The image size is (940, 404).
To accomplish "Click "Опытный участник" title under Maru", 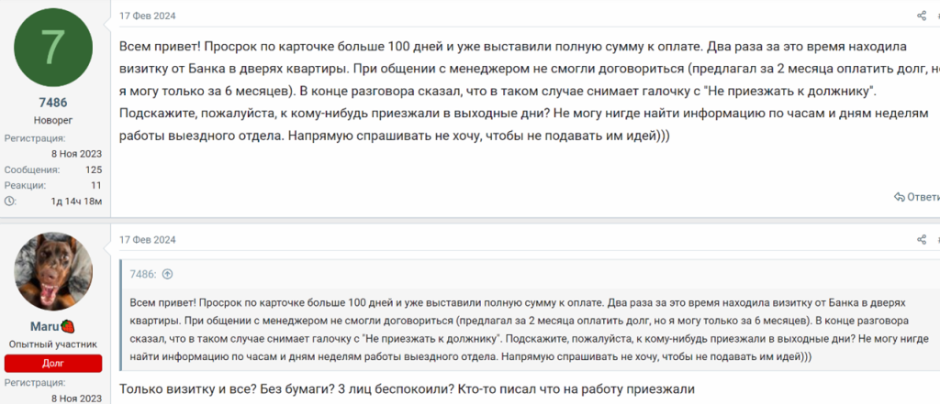I will [55, 343].
